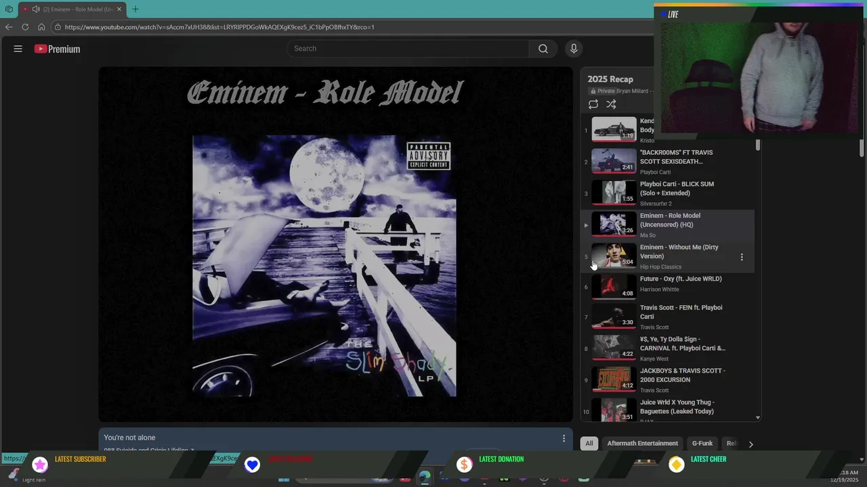
Task: Play Playboi Carti - BLICK SUM thumbnail
Action: point(614,193)
